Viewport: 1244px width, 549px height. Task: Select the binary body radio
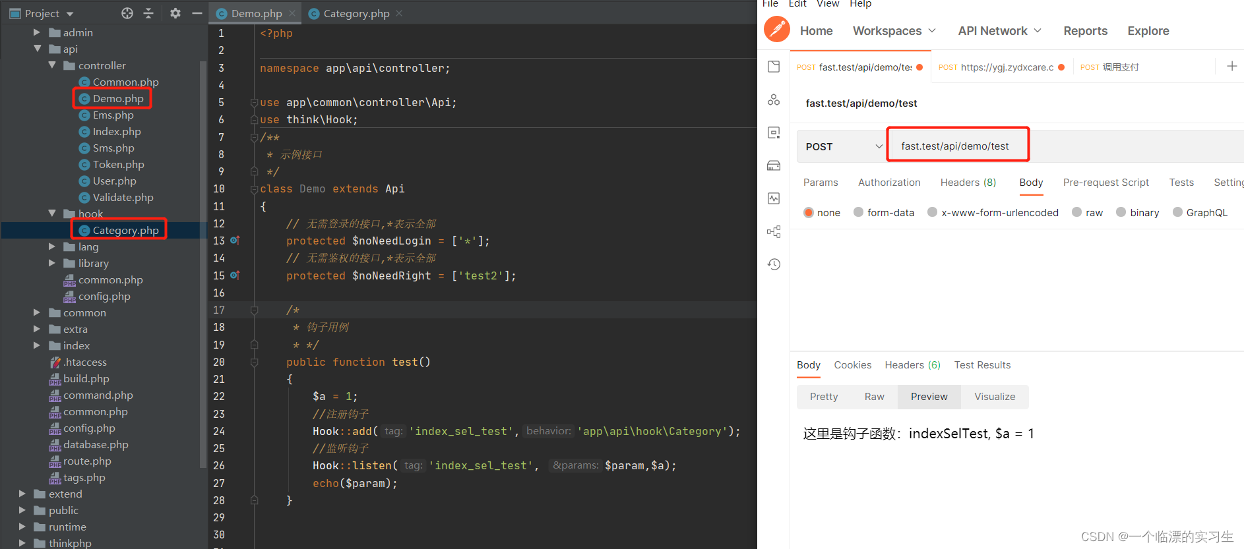[1121, 212]
